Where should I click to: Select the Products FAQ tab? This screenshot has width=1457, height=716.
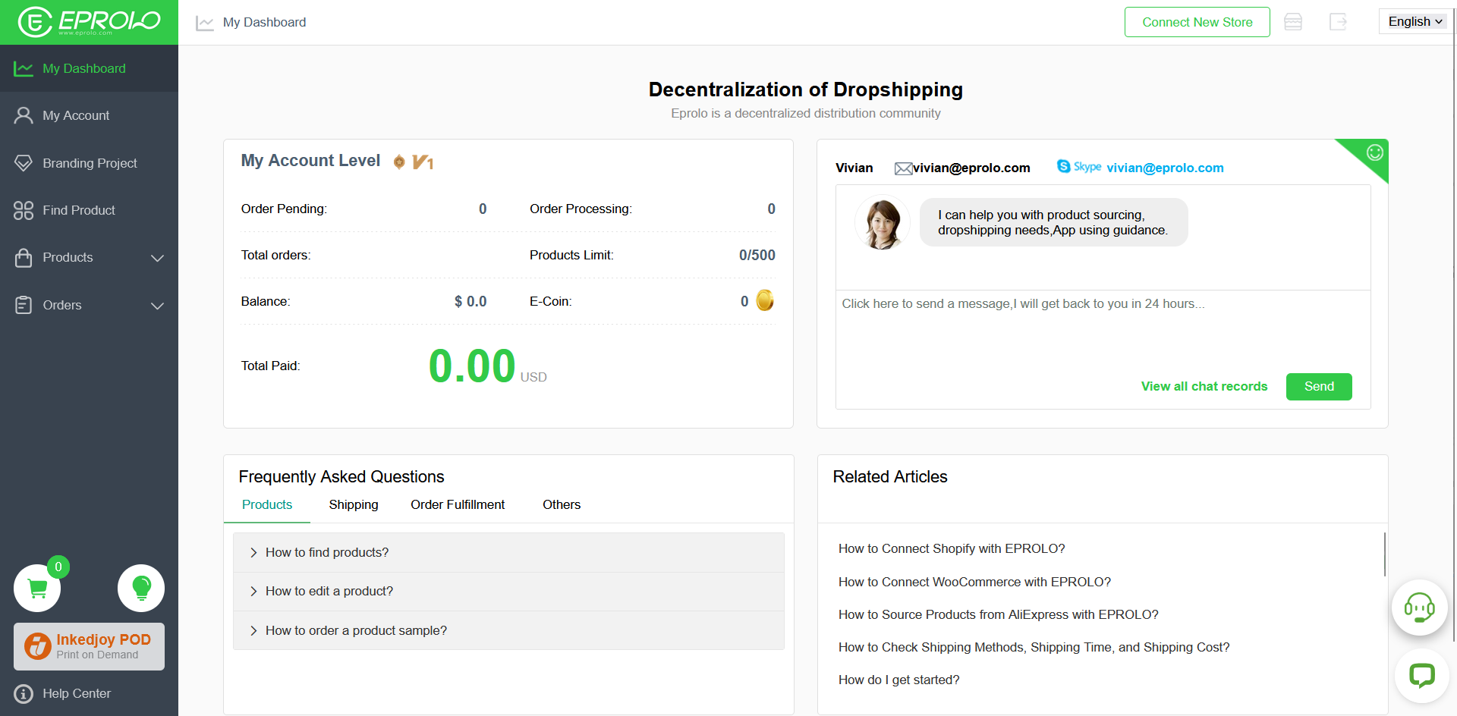coord(267,504)
